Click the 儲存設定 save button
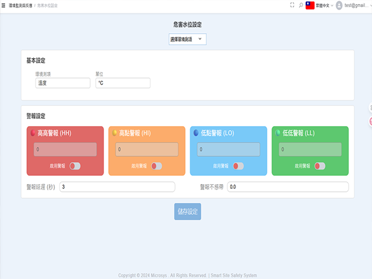 coord(187,212)
